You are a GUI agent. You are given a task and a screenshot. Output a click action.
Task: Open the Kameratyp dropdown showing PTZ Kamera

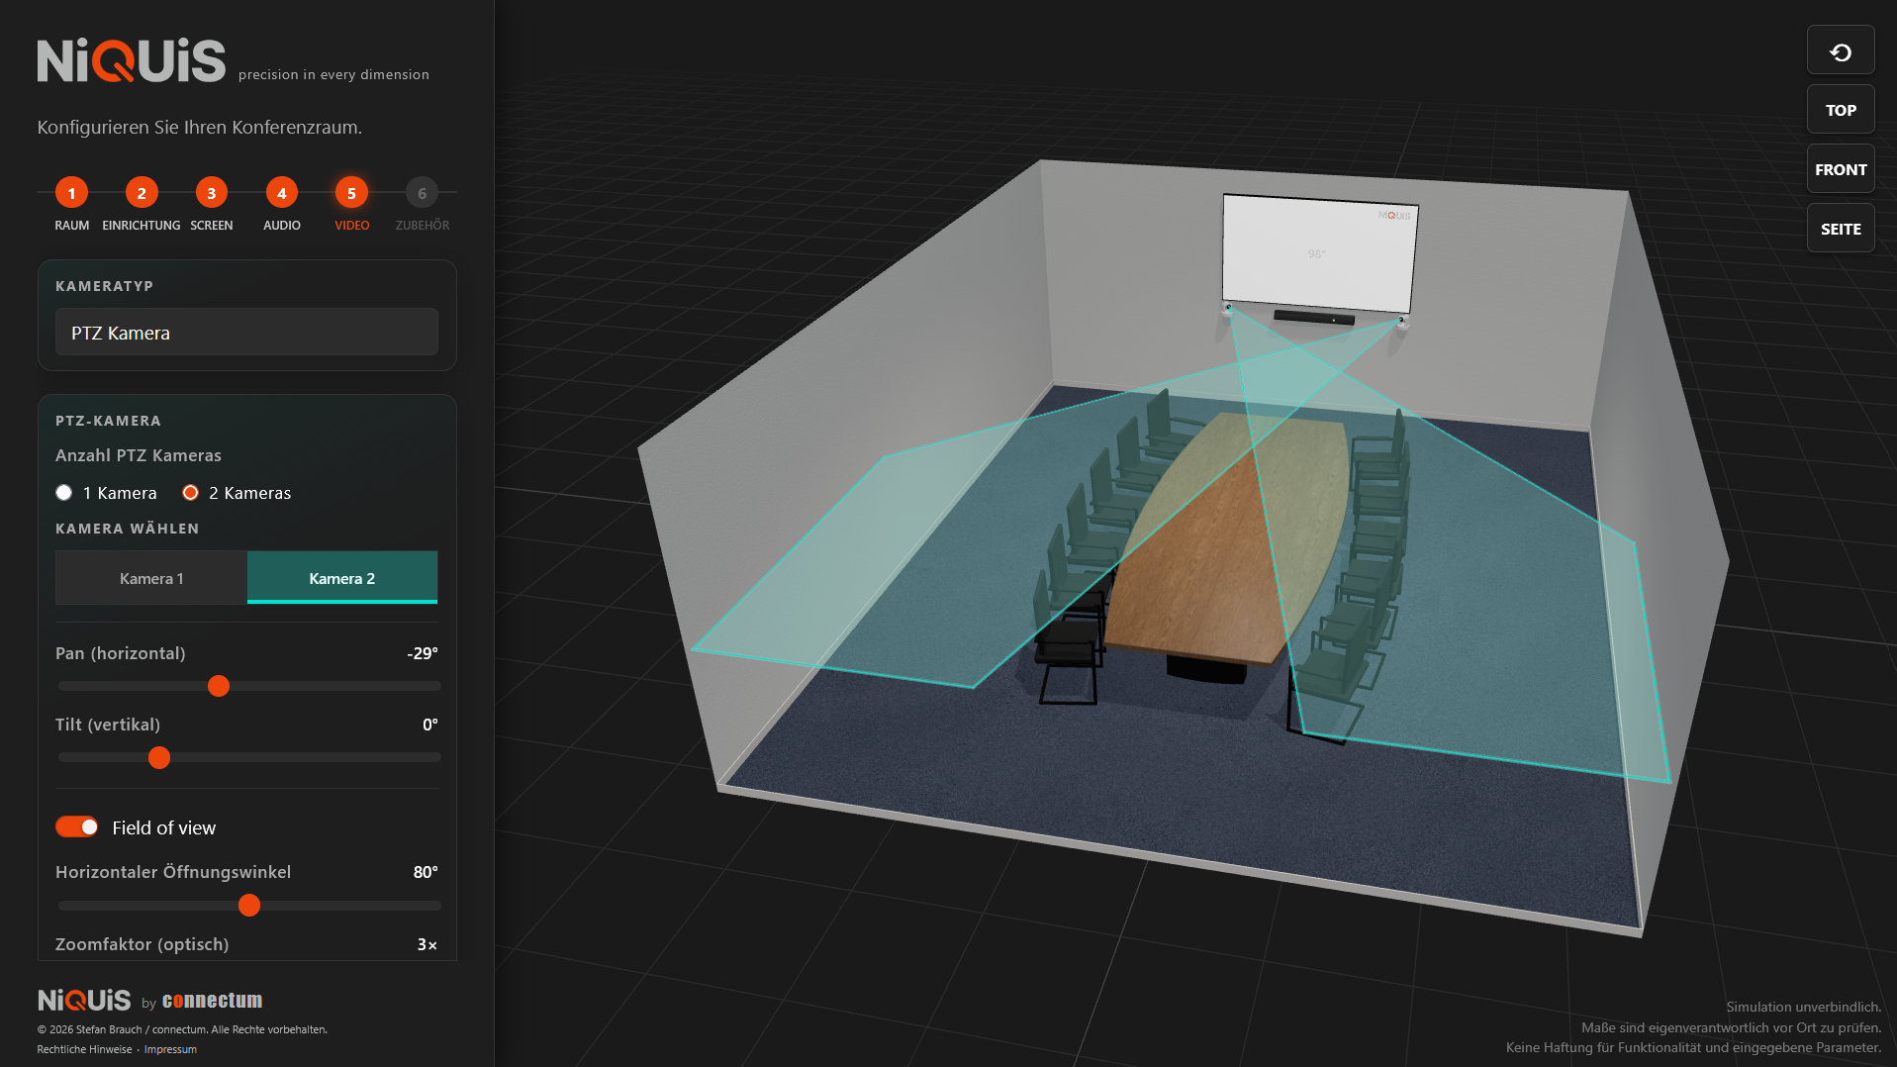tap(246, 333)
